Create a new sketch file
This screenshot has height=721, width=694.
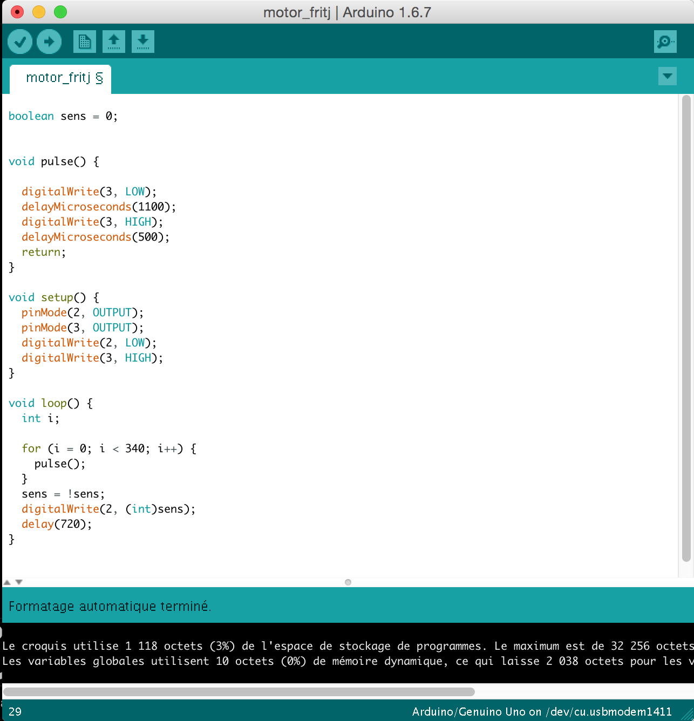click(85, 42)
